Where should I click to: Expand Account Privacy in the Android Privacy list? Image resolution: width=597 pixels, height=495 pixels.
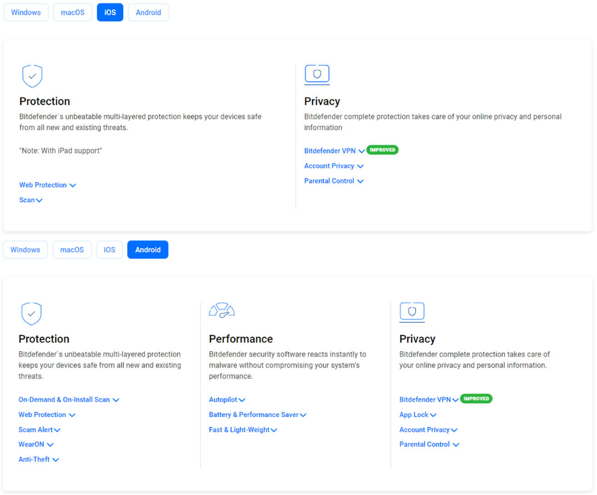[x=429, y=430]
